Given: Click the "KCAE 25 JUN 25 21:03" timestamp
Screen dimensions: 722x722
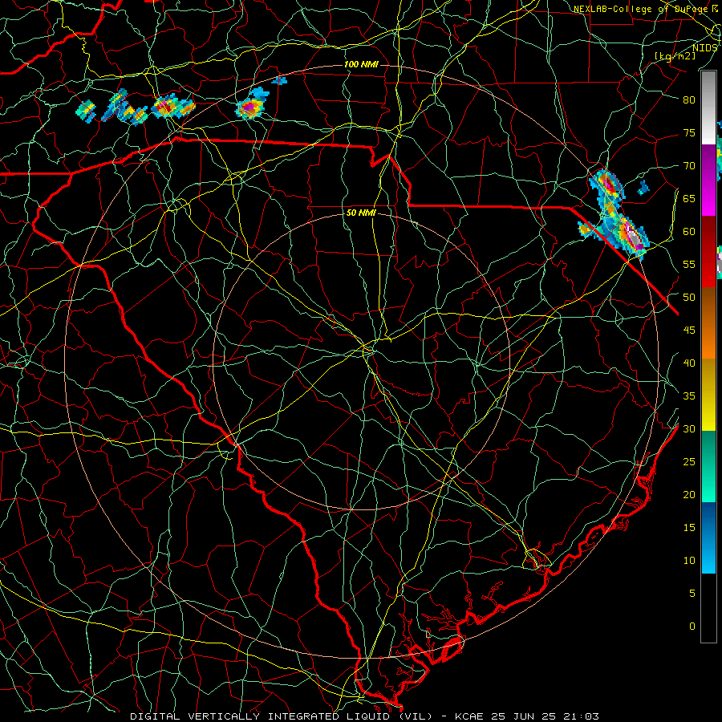Looking at the screenshot, I should tap(527, 716).
